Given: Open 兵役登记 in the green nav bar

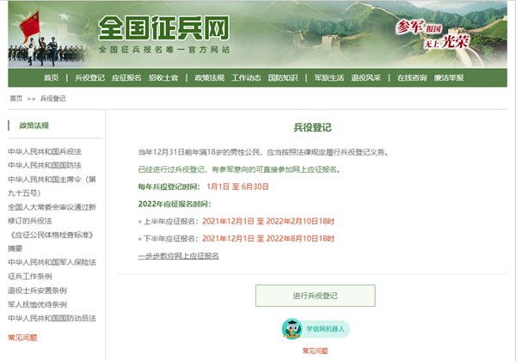Looking at the screenshot, I should click(89, 78).
